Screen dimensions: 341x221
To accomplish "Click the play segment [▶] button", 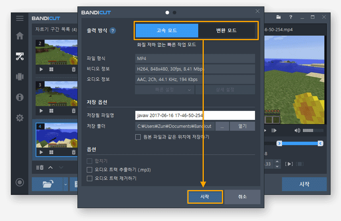I will (289, 164).
